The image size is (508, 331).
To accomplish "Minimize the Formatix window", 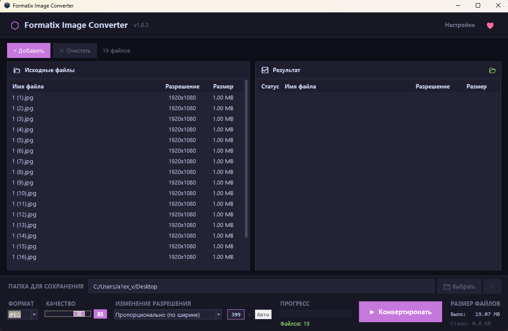I will (458, 5).
